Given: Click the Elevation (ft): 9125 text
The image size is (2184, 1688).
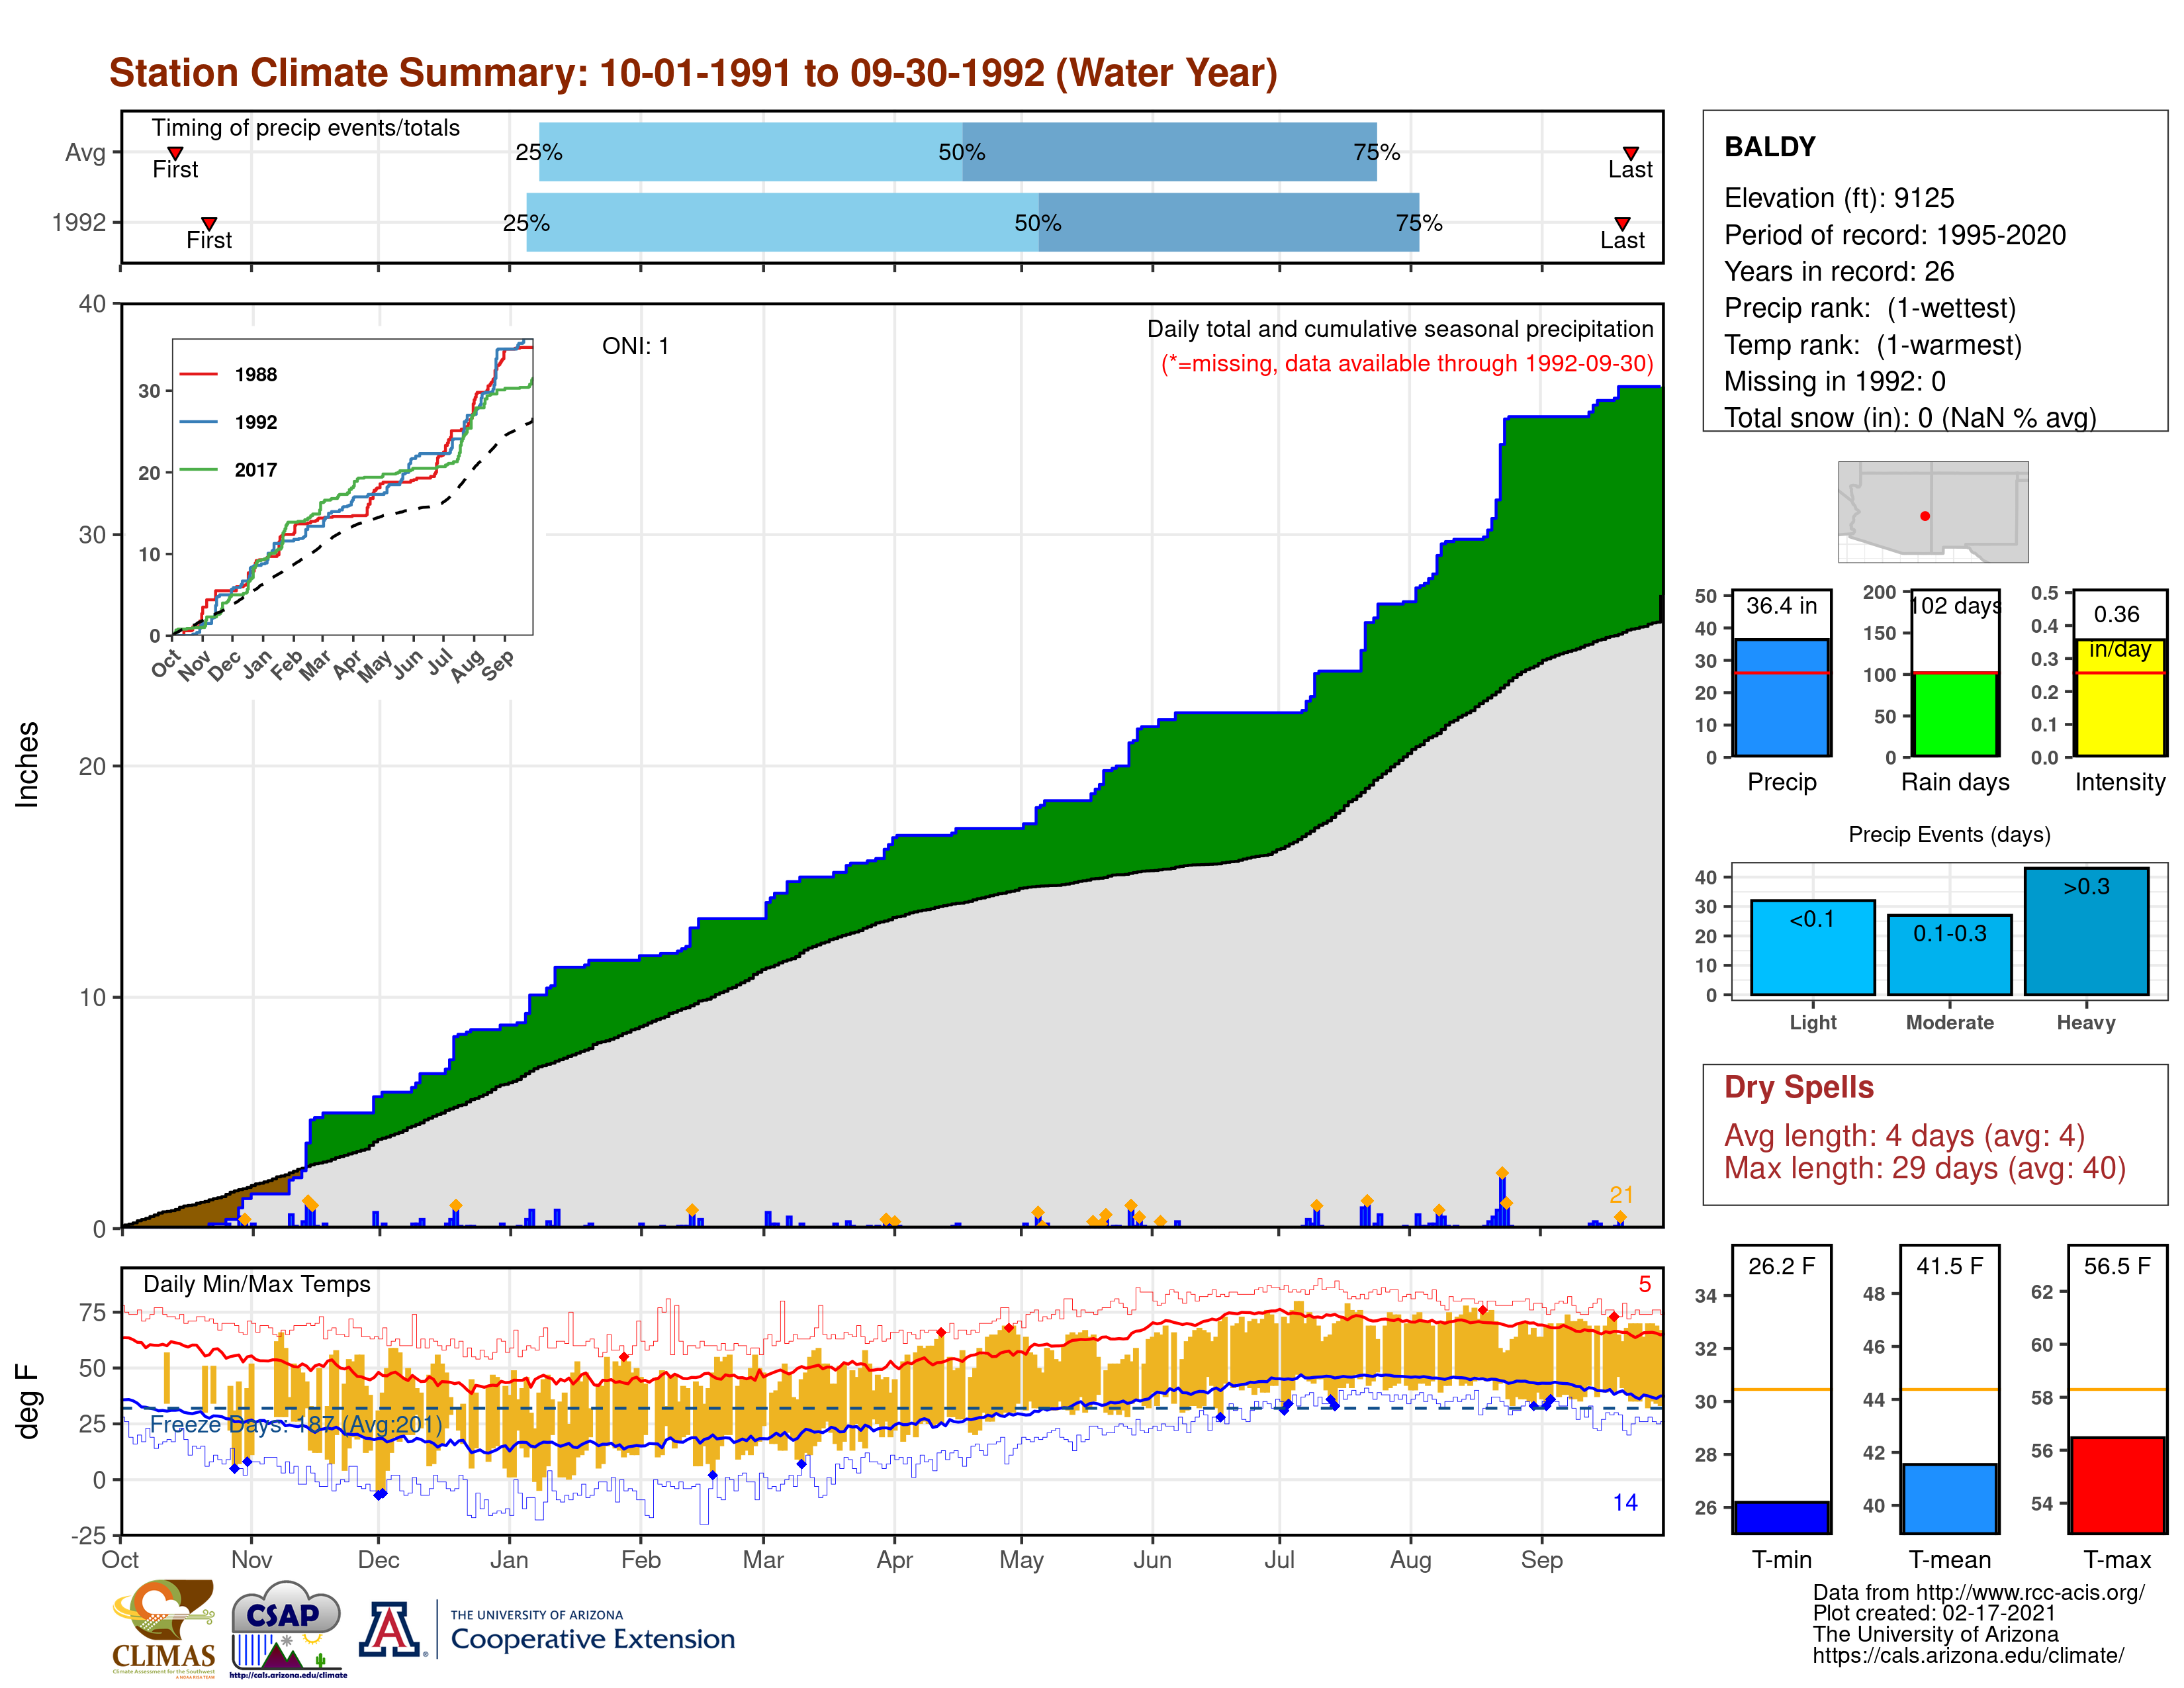Looking at the screenshot, I should click(x=1839, y=198).
